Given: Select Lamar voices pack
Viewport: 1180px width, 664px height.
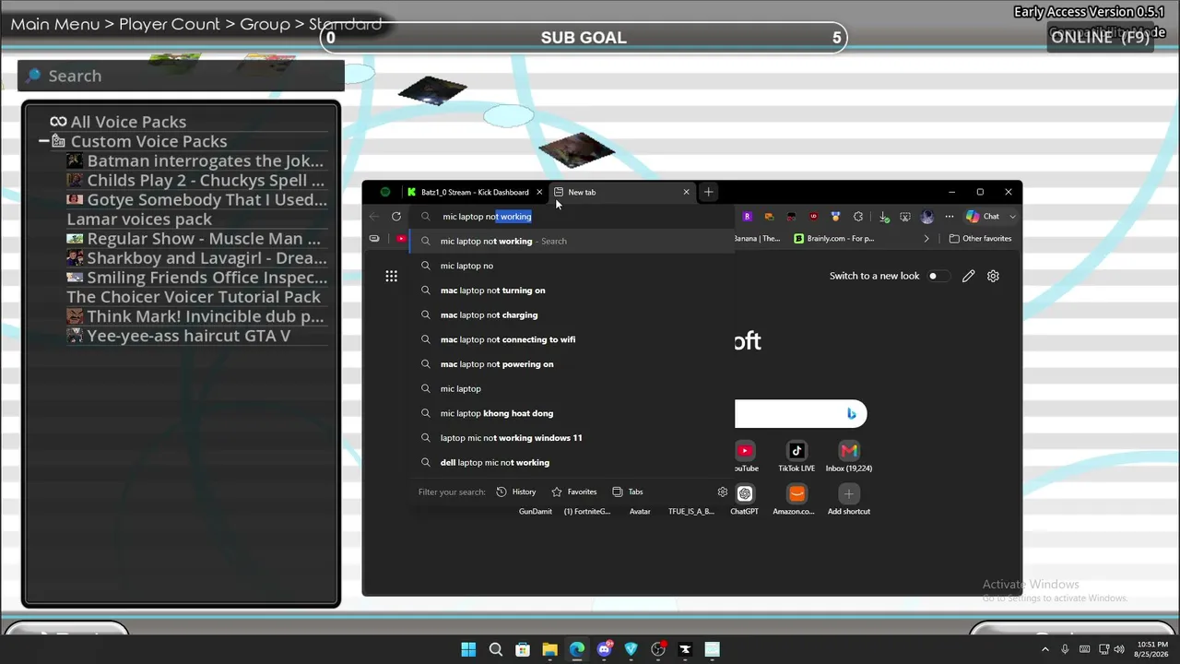Looking at the screenshot, I should coord(139,219).
